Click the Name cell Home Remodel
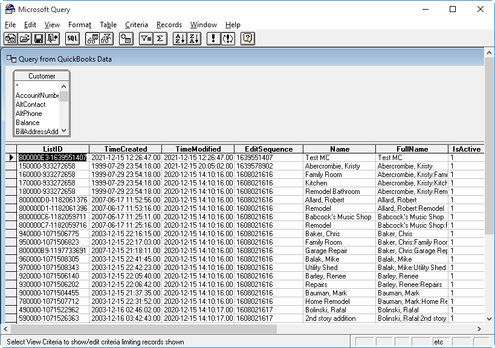Image resolution: width=495 pixels, height=348 pixels. (339, 301)
